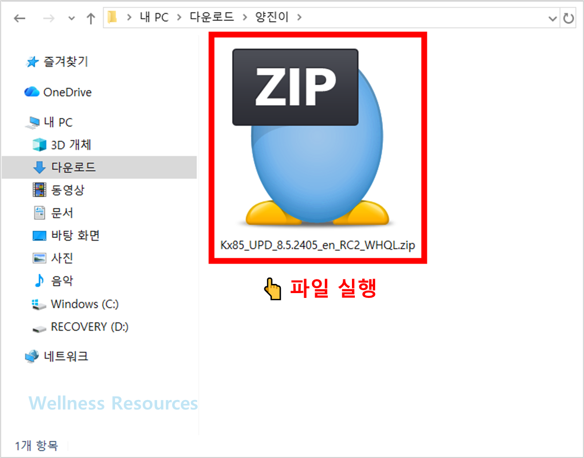Click the 음악 music note icon
Viewport: 584px width, 458px height.
point(39,281)
